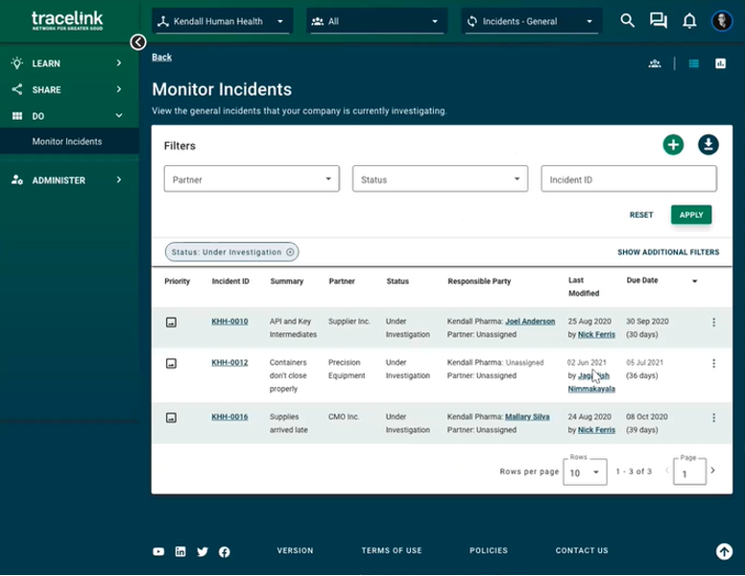This screenshot has height=576, width=745.
Task: Open the user profile avatar
Action: pyautogui.click(x=722, y=21)
